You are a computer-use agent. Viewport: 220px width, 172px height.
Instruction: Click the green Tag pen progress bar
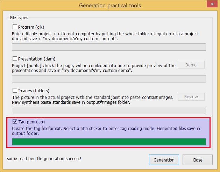[x=109, y=142]
